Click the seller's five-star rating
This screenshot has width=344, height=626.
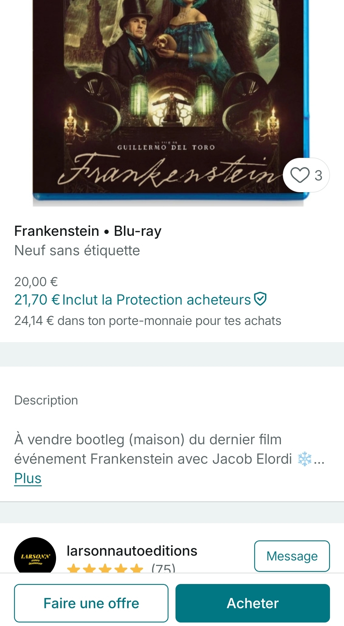point(105,569)
